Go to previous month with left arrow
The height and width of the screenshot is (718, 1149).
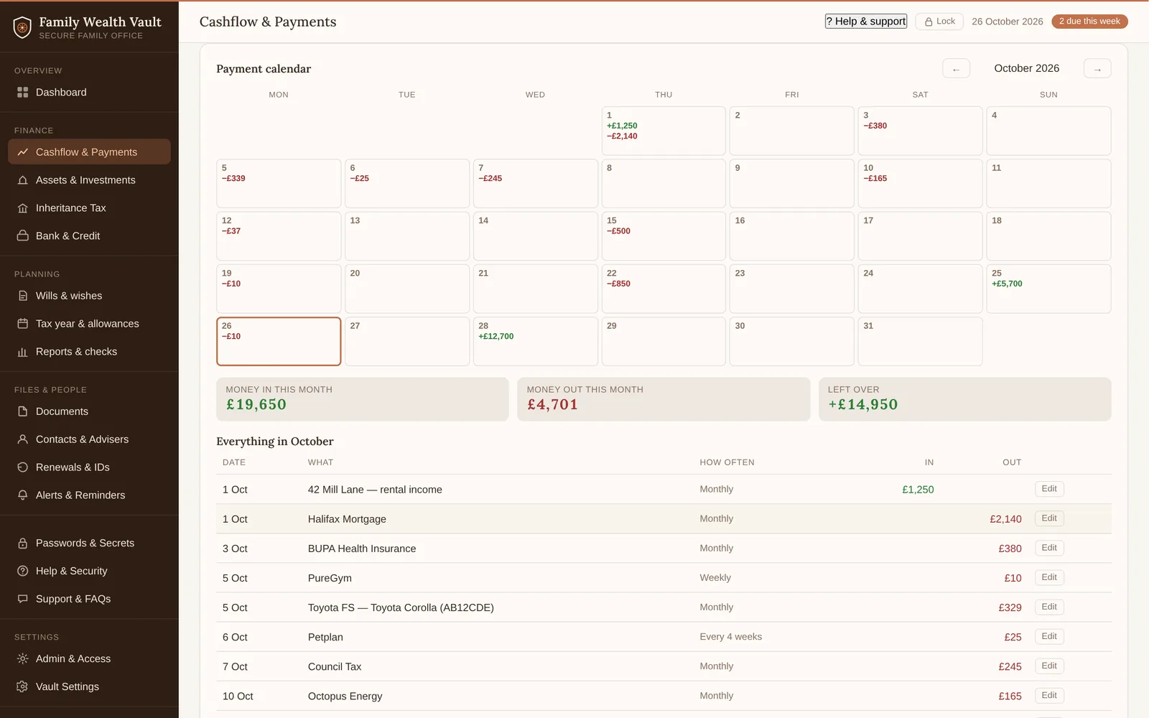click(956, 69)
